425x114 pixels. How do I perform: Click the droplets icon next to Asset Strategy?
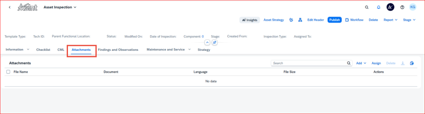291,20
